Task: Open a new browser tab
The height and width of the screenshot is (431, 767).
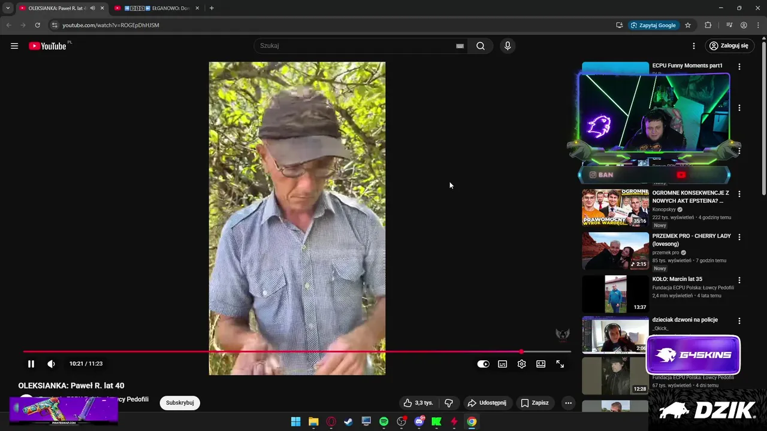Action: [x=212, y=8]
